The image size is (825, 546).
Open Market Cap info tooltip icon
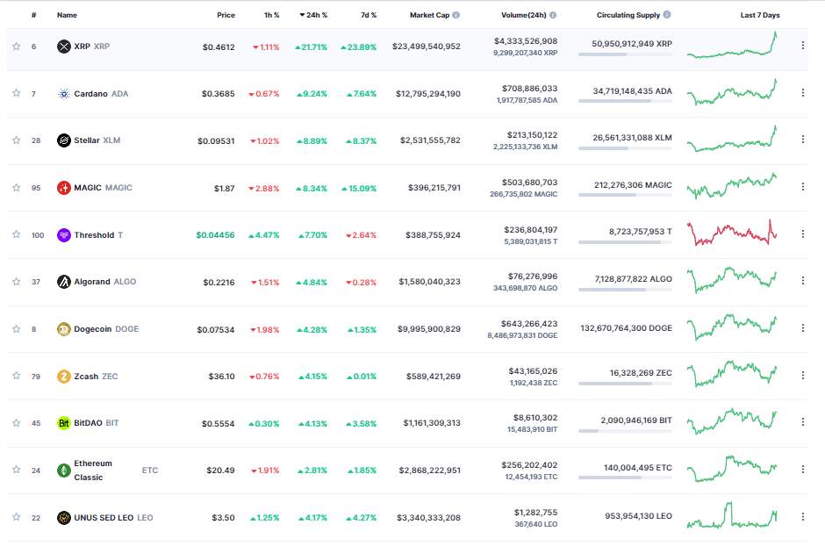click(456, 15)
